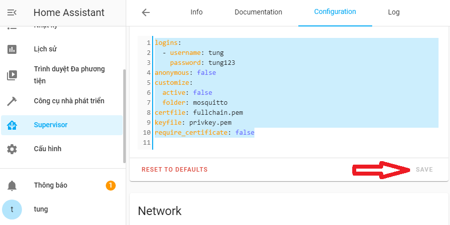
Task: Switch to the Info tab
Action: (x=197, y=12)
